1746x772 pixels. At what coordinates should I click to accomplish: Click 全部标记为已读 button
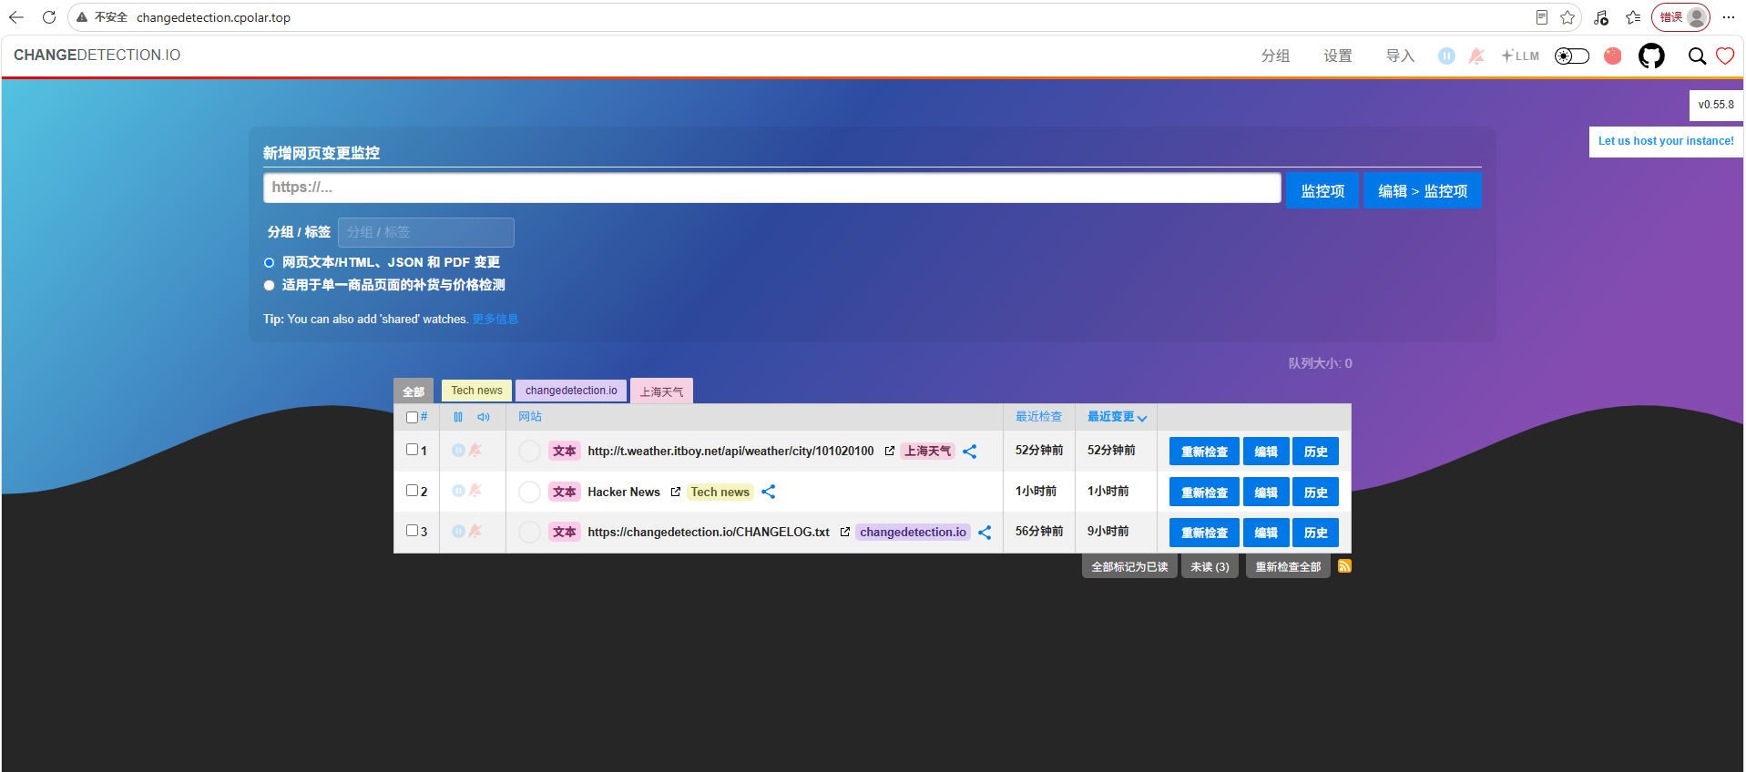(x=1129, y=567)
